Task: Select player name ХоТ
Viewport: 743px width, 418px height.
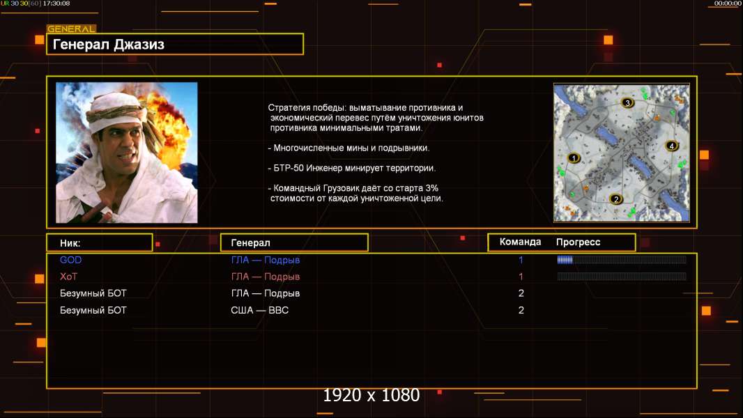Action: pyautogui.click(x=69, y=277)
